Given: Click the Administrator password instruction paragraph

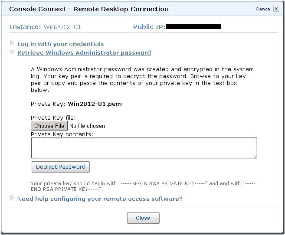Looking at the screenshot, I should 142,80.
